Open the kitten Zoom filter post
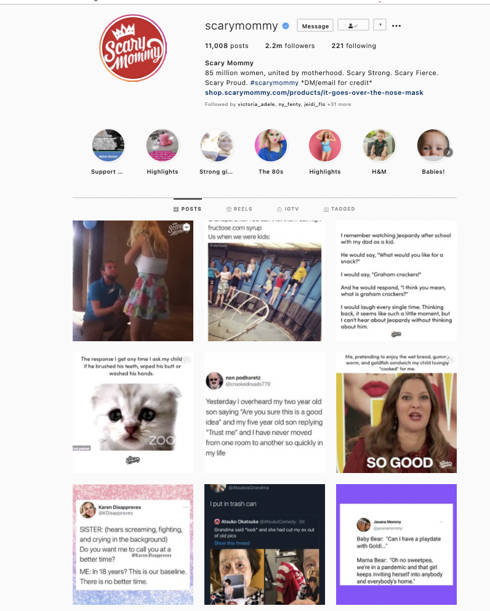This screenshot has height=611, width=490. pyautogui.click(x=133, y=413)
